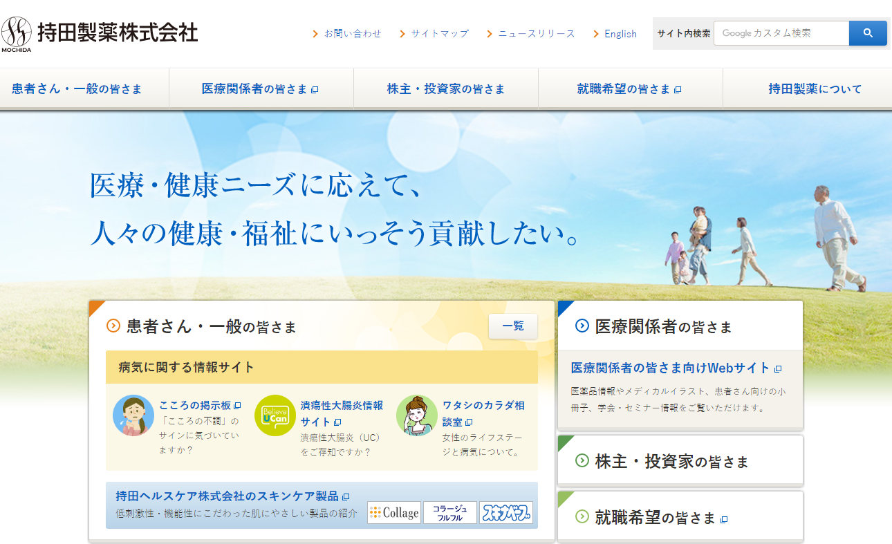
Task: Click the blue search magnifier button
Action: coord(868,33)
